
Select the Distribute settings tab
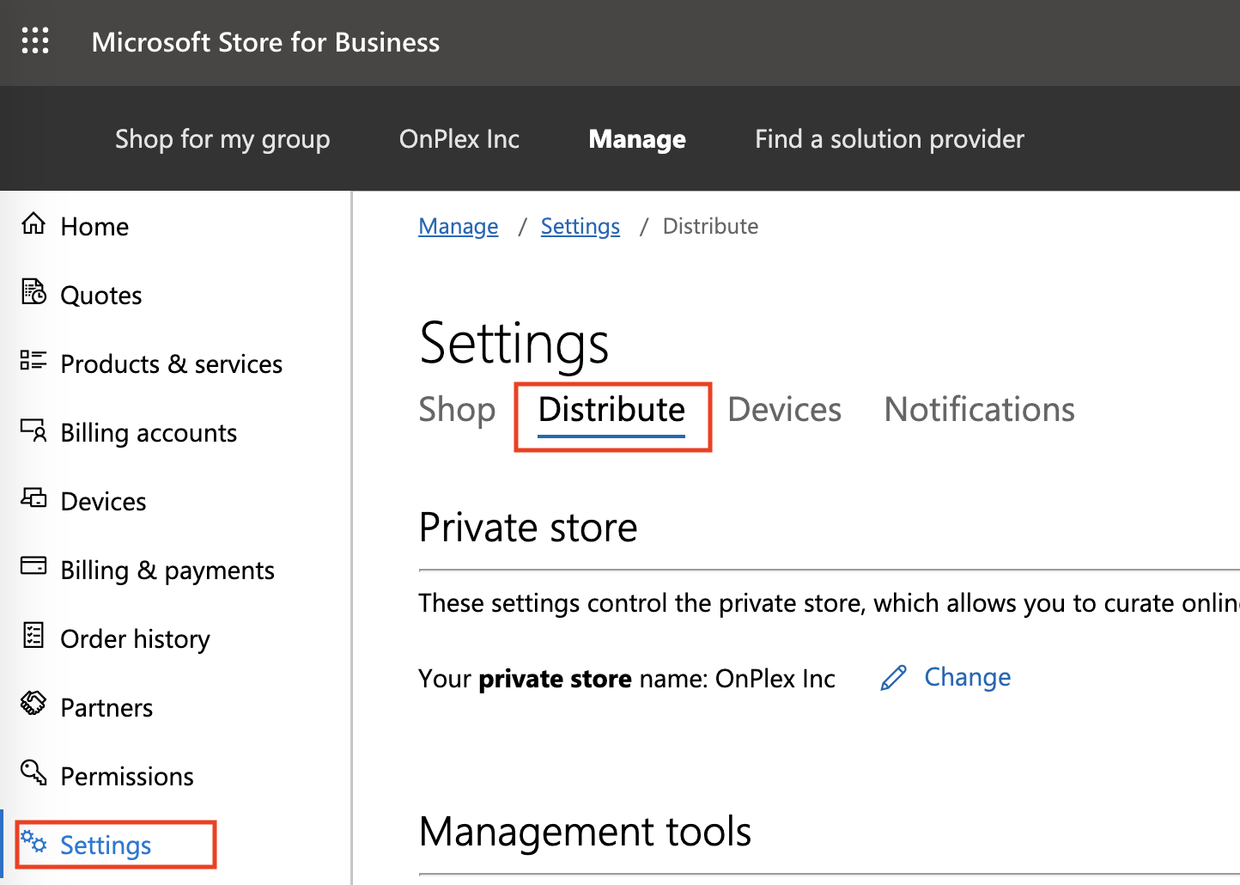[611, 410]
